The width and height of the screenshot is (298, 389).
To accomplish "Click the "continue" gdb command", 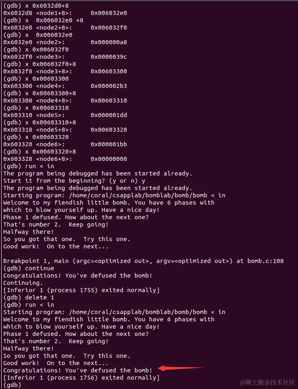I will click(x=39, y=268).
